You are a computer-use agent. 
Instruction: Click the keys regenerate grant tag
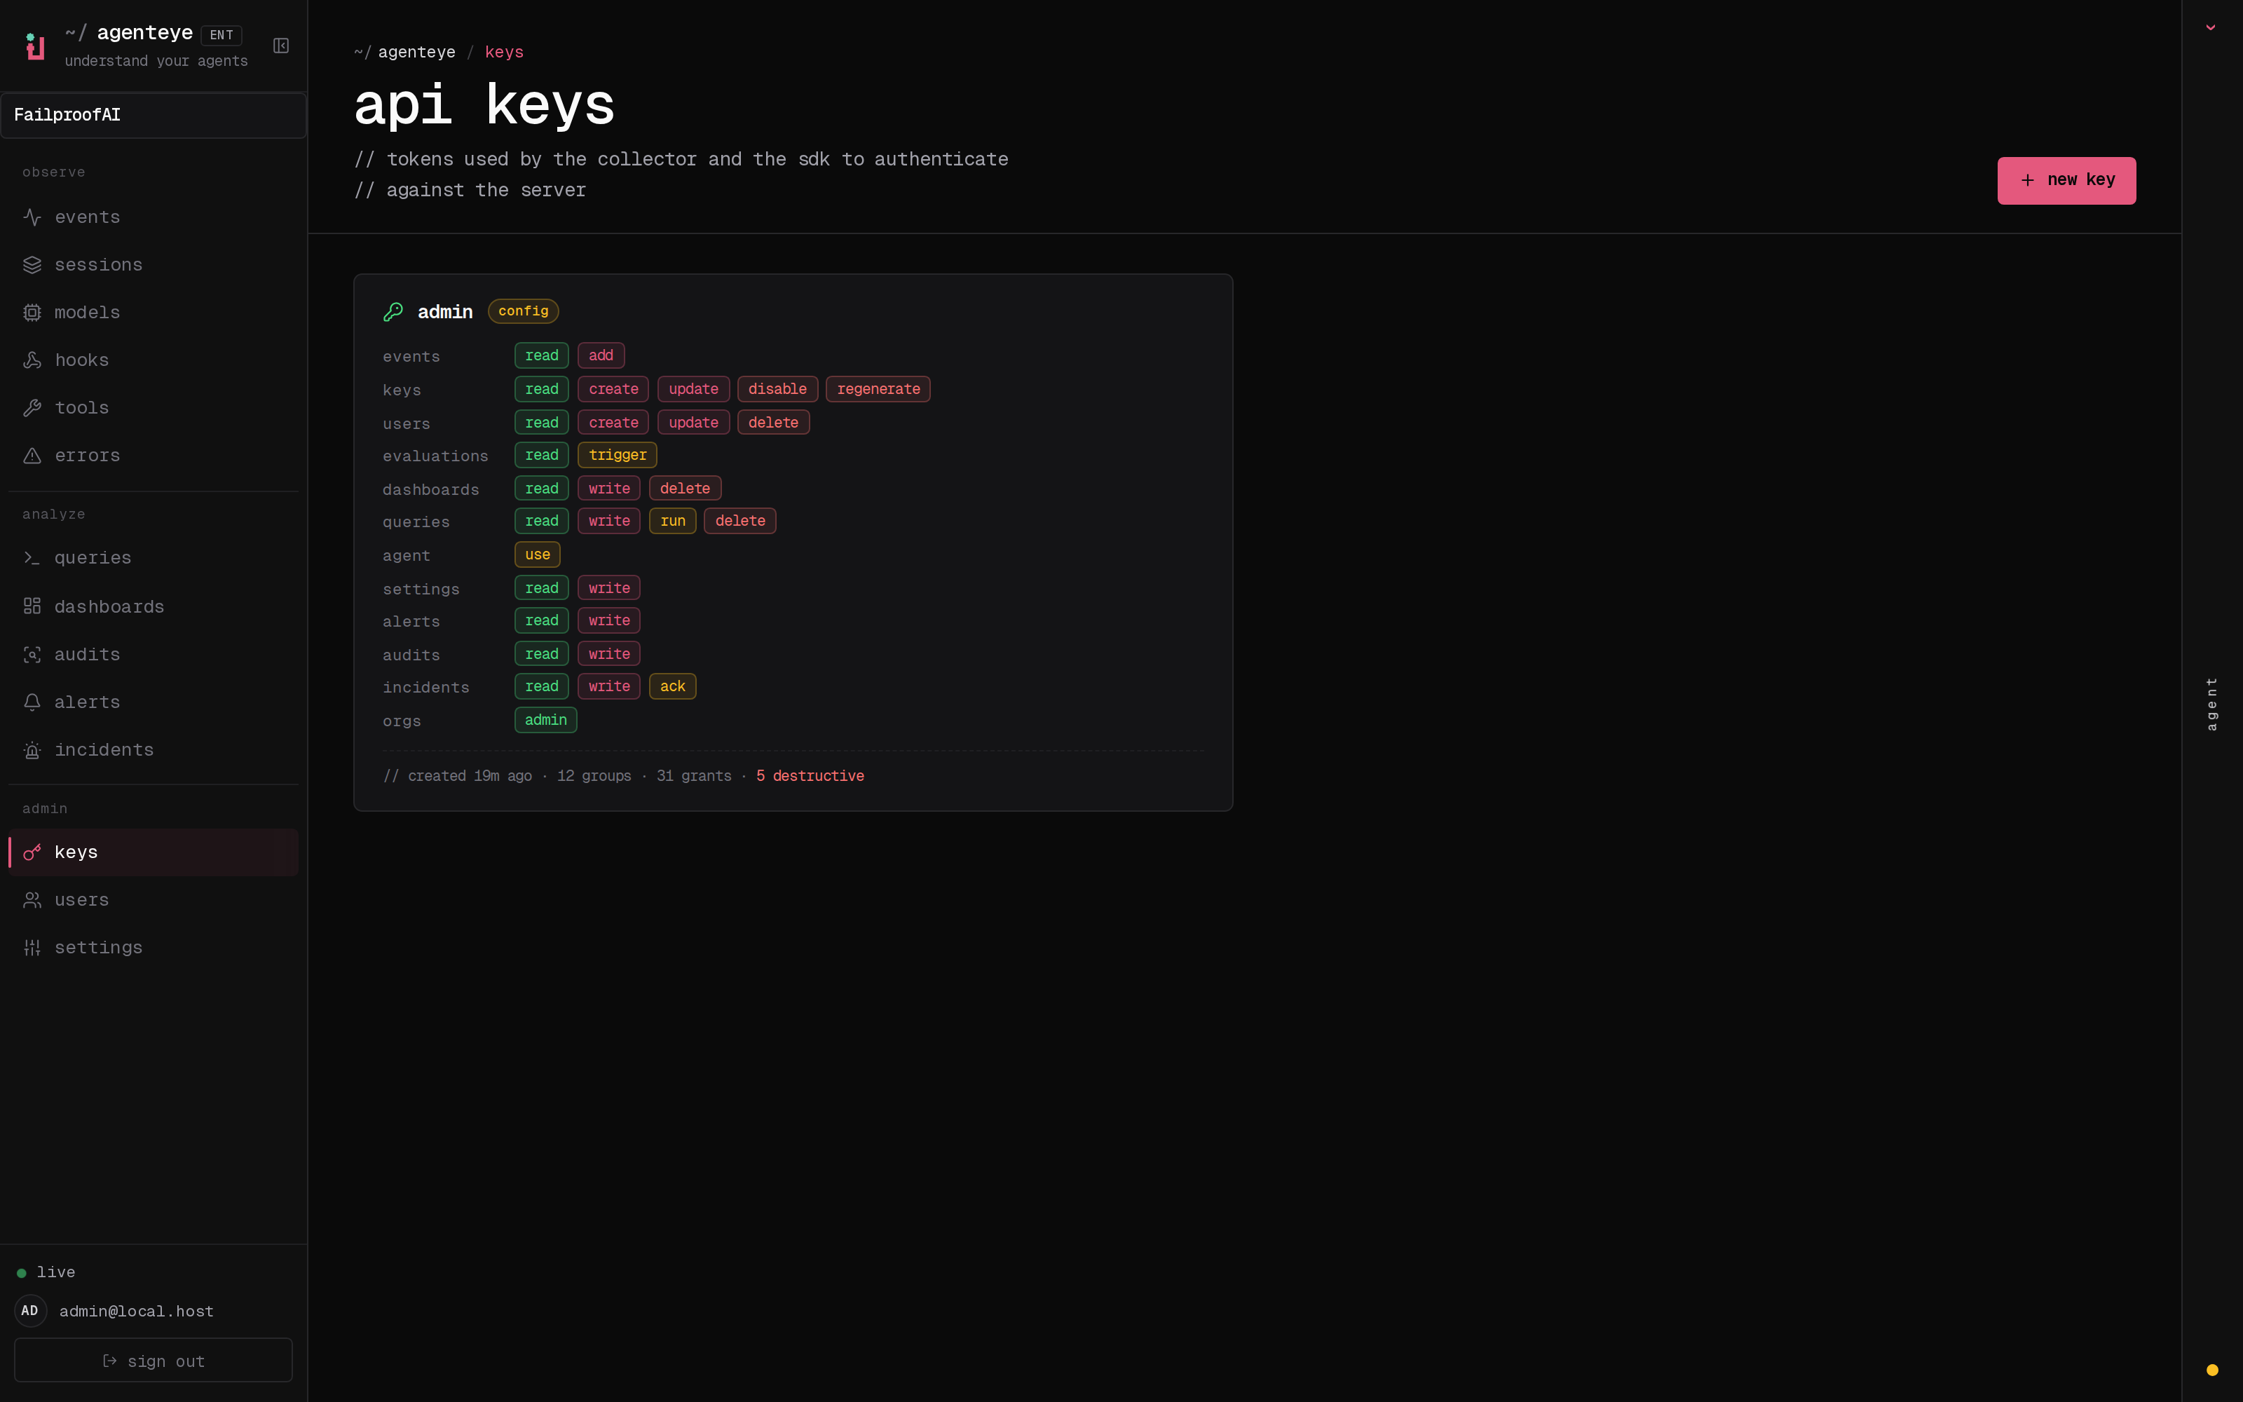(879, 390)
